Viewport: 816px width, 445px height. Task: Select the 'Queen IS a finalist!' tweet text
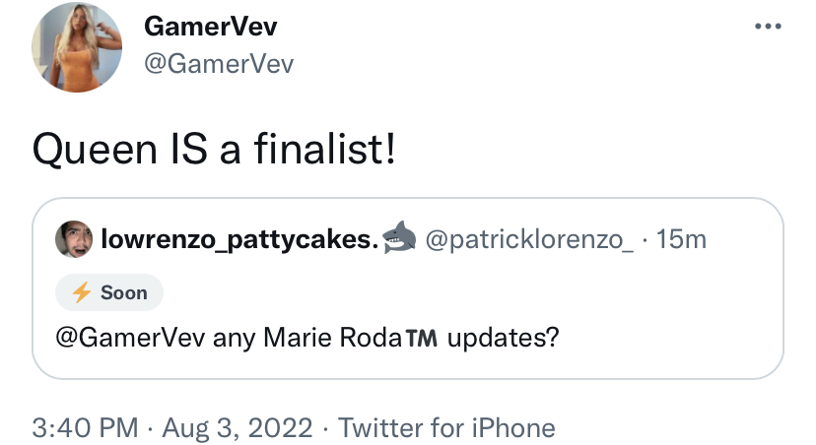[214, 149]
